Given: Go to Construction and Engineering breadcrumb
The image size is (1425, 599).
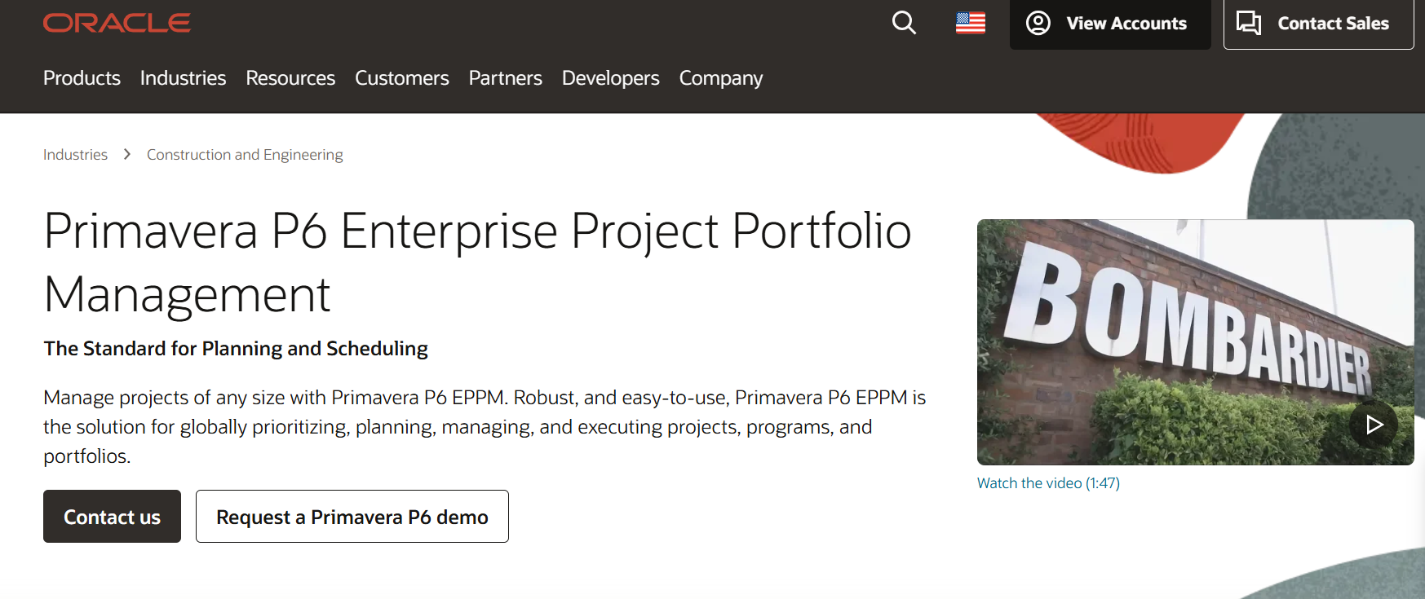Looking at the screenshot, I should [245, 155].
